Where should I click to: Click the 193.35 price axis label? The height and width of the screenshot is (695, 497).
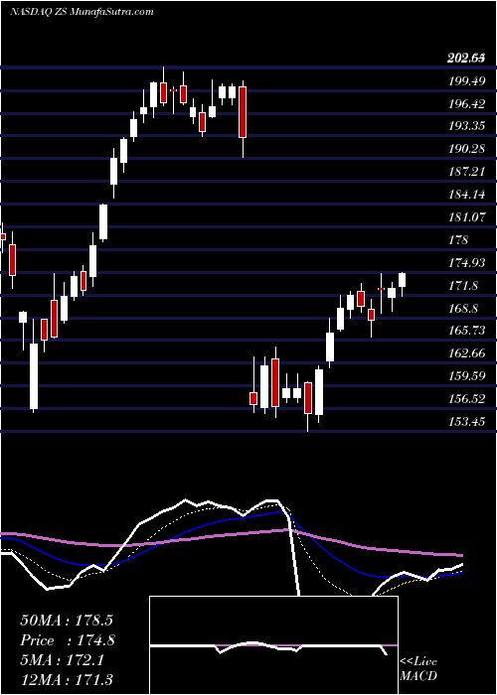pyautogui.click(x=465, y=126)
